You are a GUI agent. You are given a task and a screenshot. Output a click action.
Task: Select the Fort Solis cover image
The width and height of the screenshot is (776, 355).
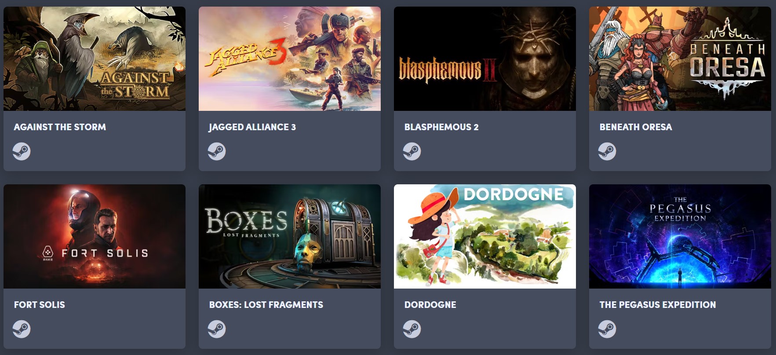(x=95, y=236)
